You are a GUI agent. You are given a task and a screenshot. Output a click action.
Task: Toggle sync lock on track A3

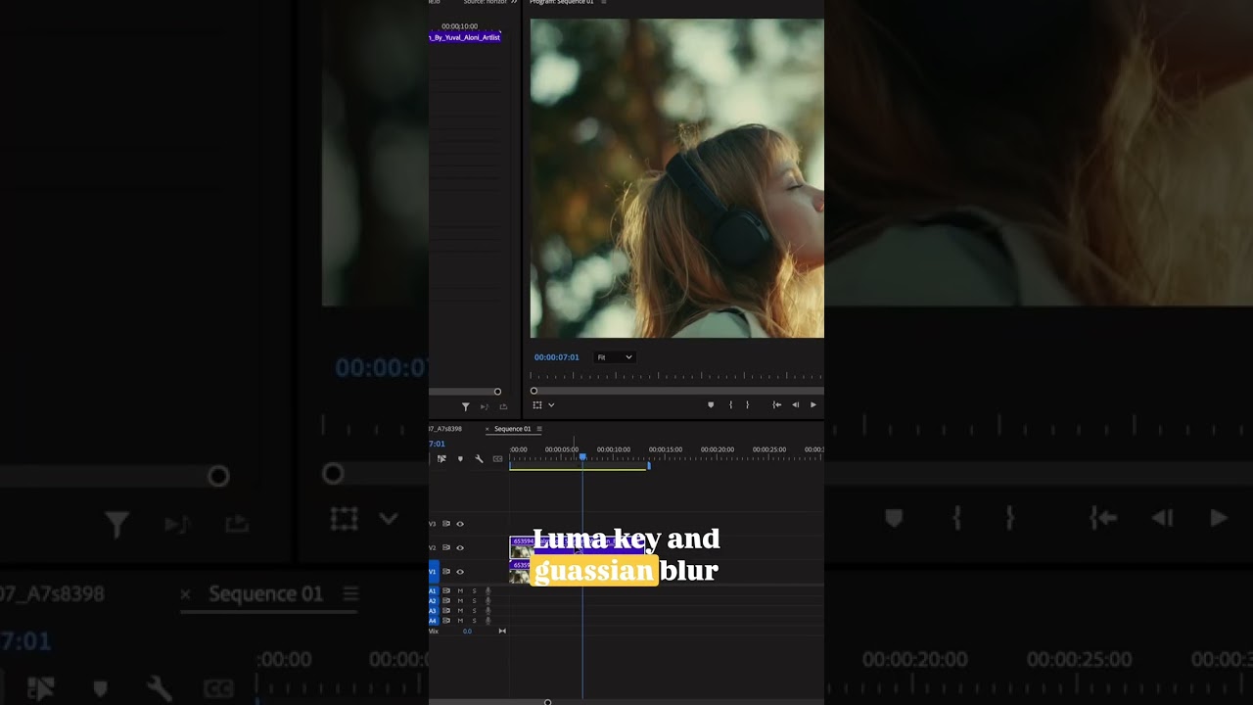pyautogui.click(x=446, y=610)
